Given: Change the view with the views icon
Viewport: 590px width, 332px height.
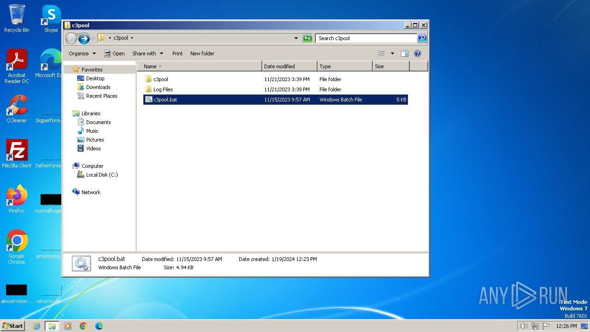Looking at the screenshot, I should (x=381, y=53).
